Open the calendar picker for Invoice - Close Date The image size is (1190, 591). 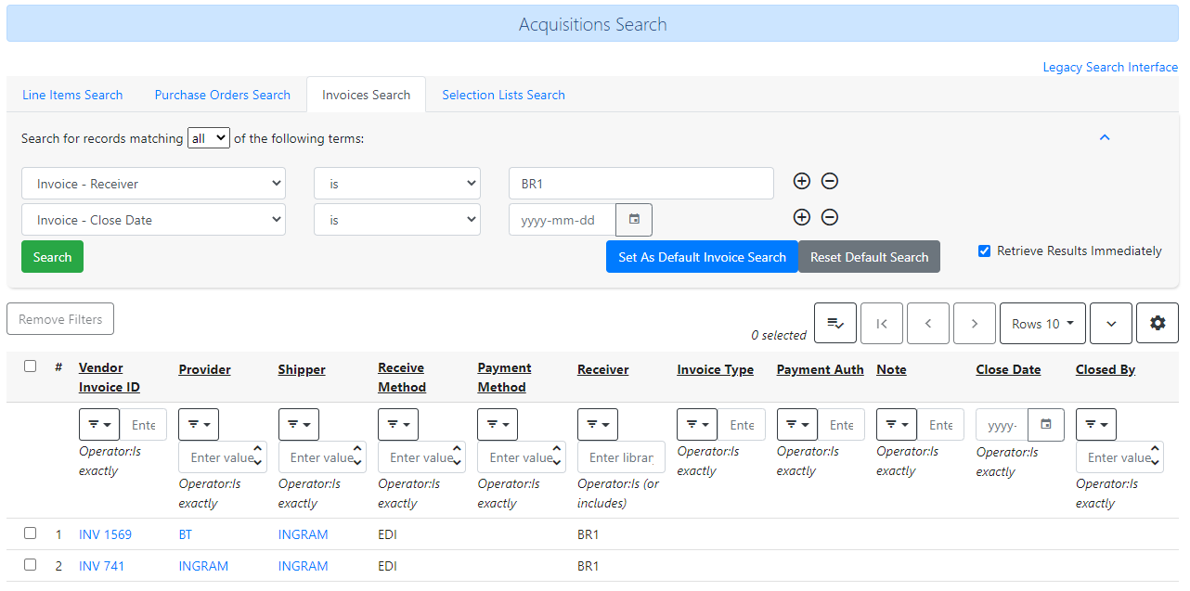634,219
